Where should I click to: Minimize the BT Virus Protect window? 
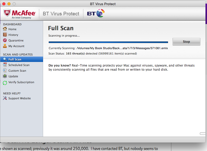point(9,4)
